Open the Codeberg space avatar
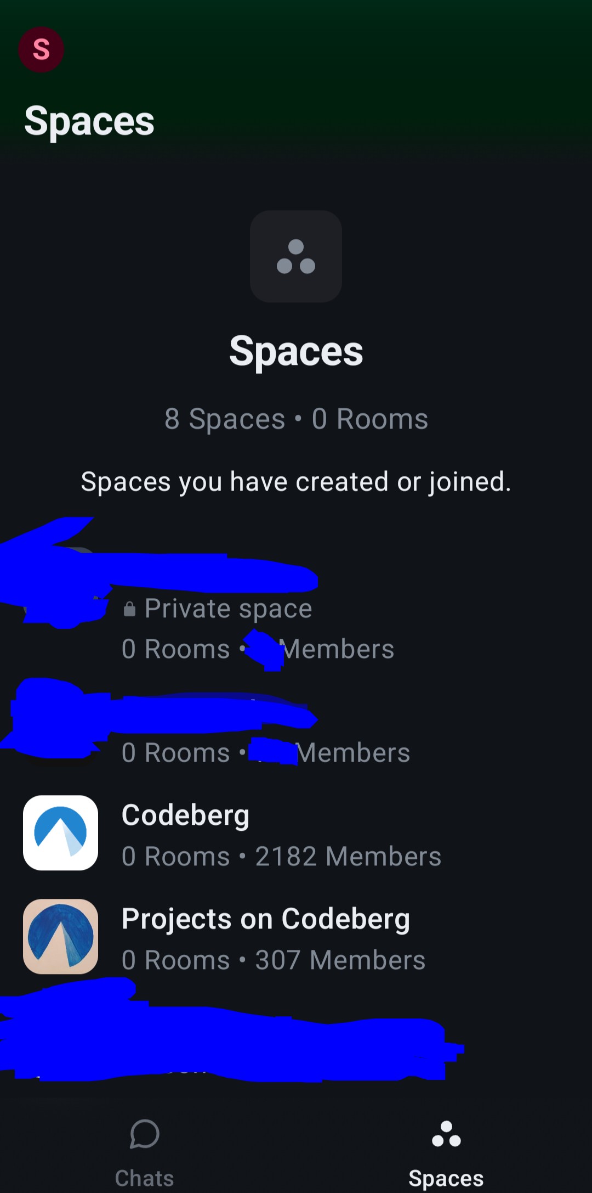This screenshot has width=592, height=1193. tap(61, 832)
